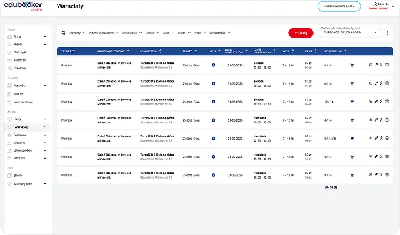Open the Trenerzy filter dropdown
This screenshot has height=235, width=400.
click(x=76, y=33)
